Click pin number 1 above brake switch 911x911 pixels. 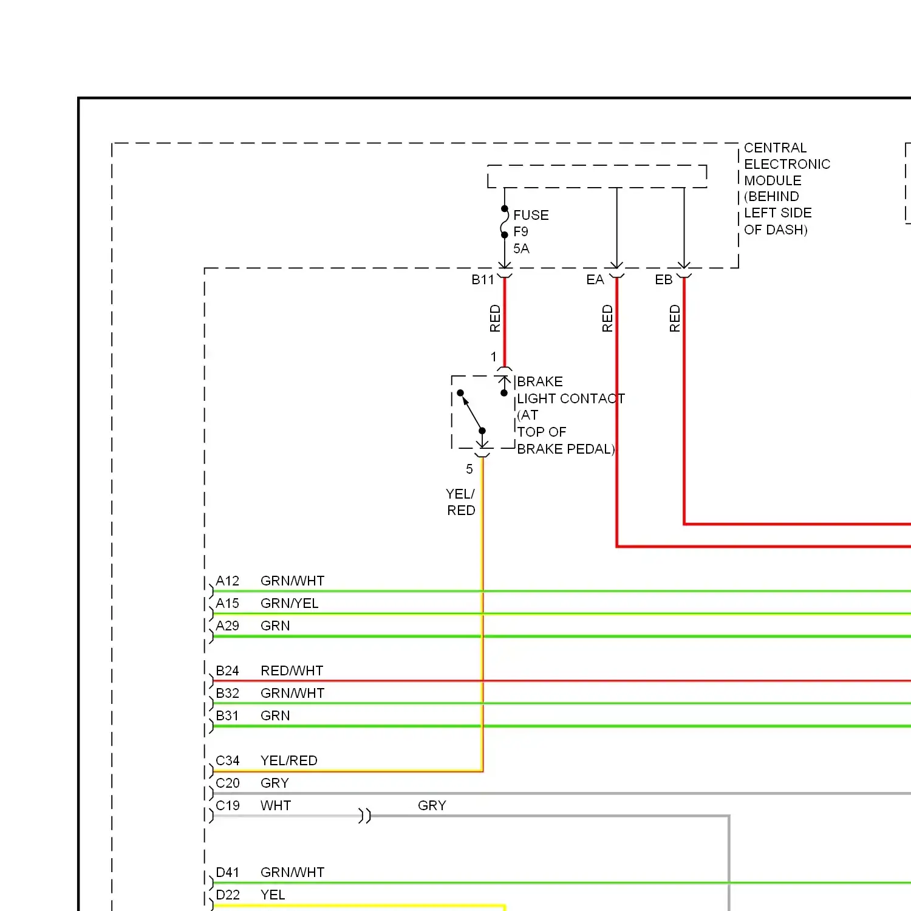[494, 357]
